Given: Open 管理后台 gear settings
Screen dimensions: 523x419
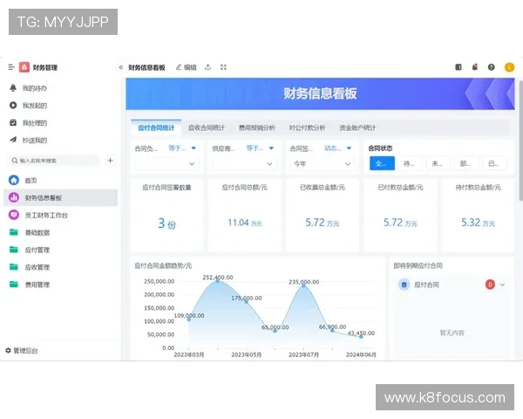Looking at the screenshot, I should (22, 351).
